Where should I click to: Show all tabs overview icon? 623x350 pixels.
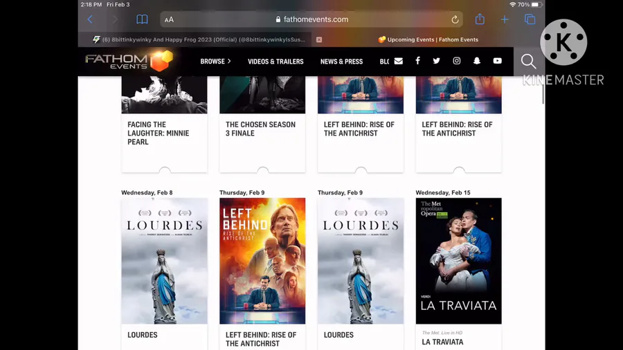[x=530, y=19]
